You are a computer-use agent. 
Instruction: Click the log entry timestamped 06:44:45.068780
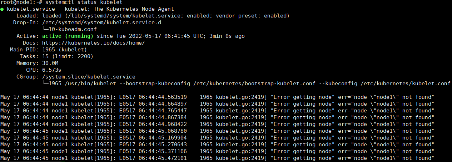217,131
